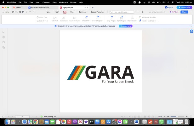Screen dimensions: 194x126
Task: Open the bookmark panel in left sidebar
Action: tap(3, 32)
